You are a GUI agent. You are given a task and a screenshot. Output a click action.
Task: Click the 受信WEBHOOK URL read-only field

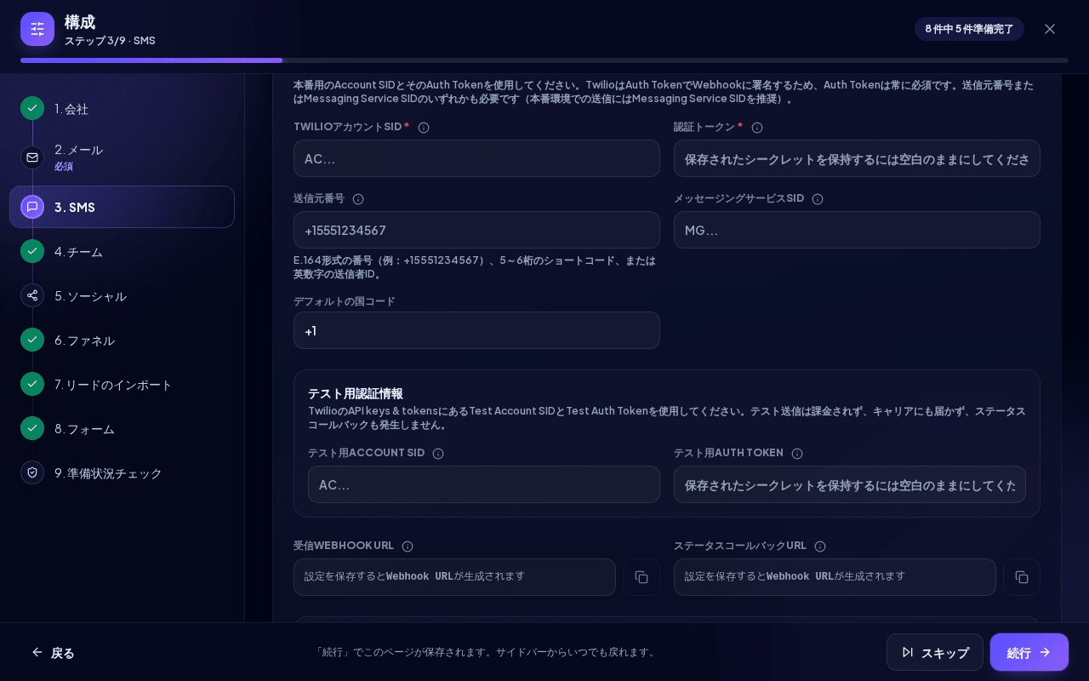click(454, 577)
